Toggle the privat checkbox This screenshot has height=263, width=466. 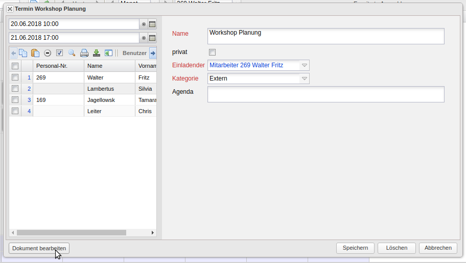click(x=213, y=52)
